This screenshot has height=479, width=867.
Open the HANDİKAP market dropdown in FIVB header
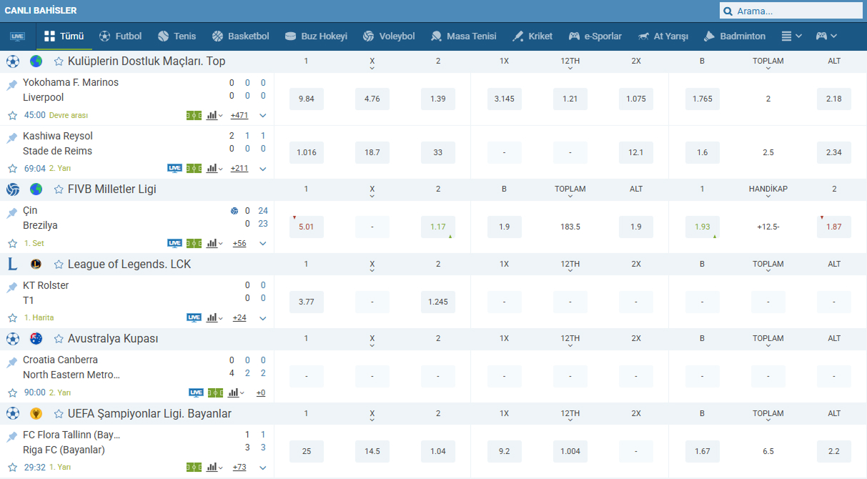click(768, 191)
